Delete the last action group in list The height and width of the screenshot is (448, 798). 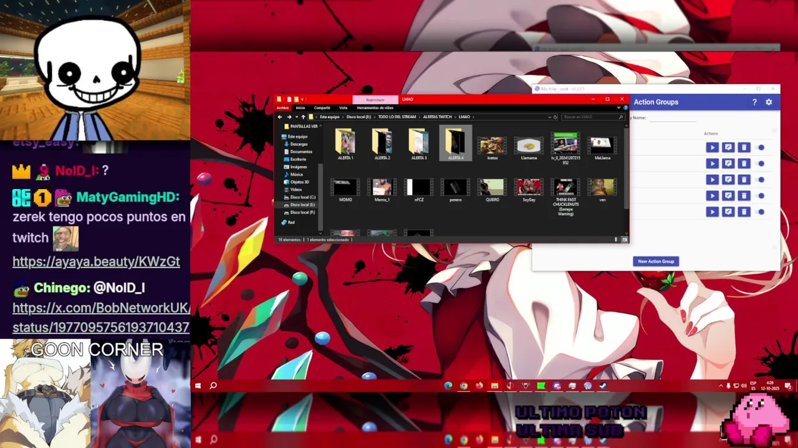(744, 212)
